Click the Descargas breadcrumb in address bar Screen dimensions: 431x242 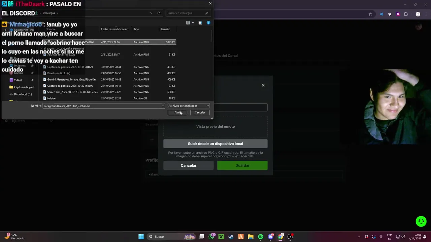[49, 13]
